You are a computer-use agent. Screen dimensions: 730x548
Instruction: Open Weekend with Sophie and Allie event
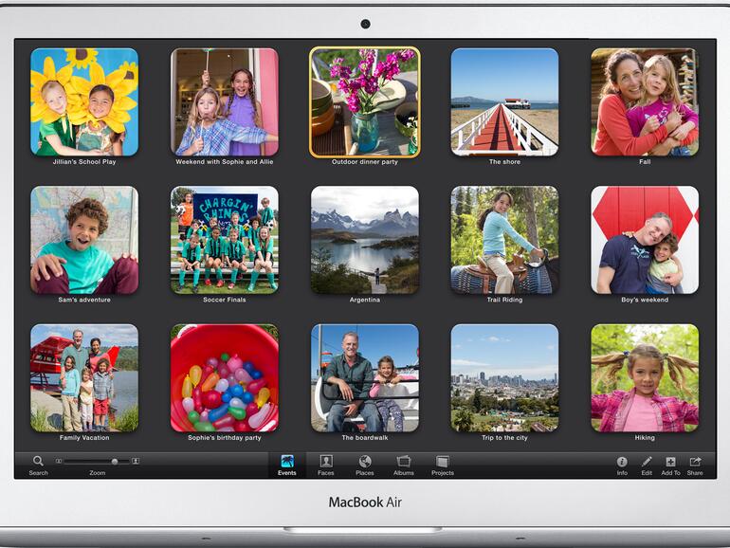click(225, 102)
